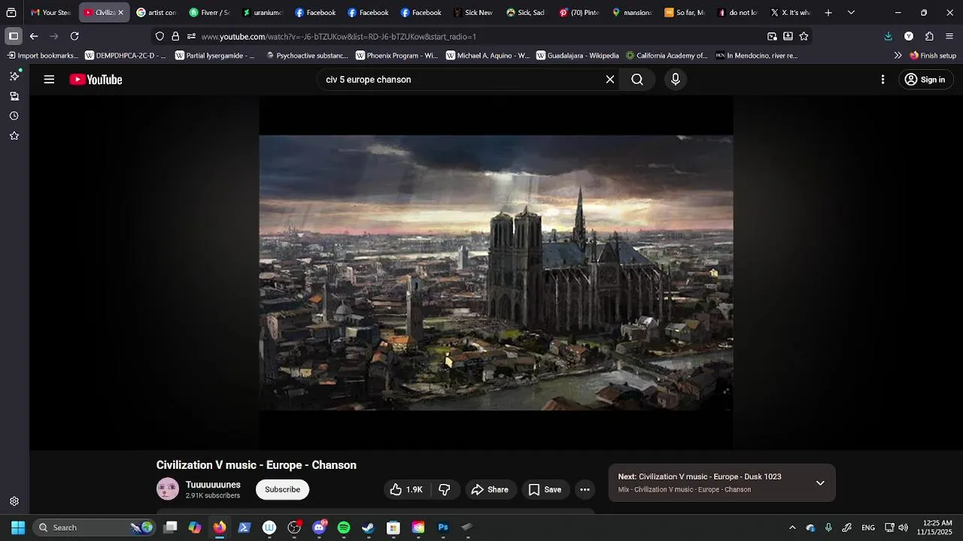The width and height of the screenshot is (963, 541).
Task: Dislike the video with thumbs down
Action: coord(445,490)
